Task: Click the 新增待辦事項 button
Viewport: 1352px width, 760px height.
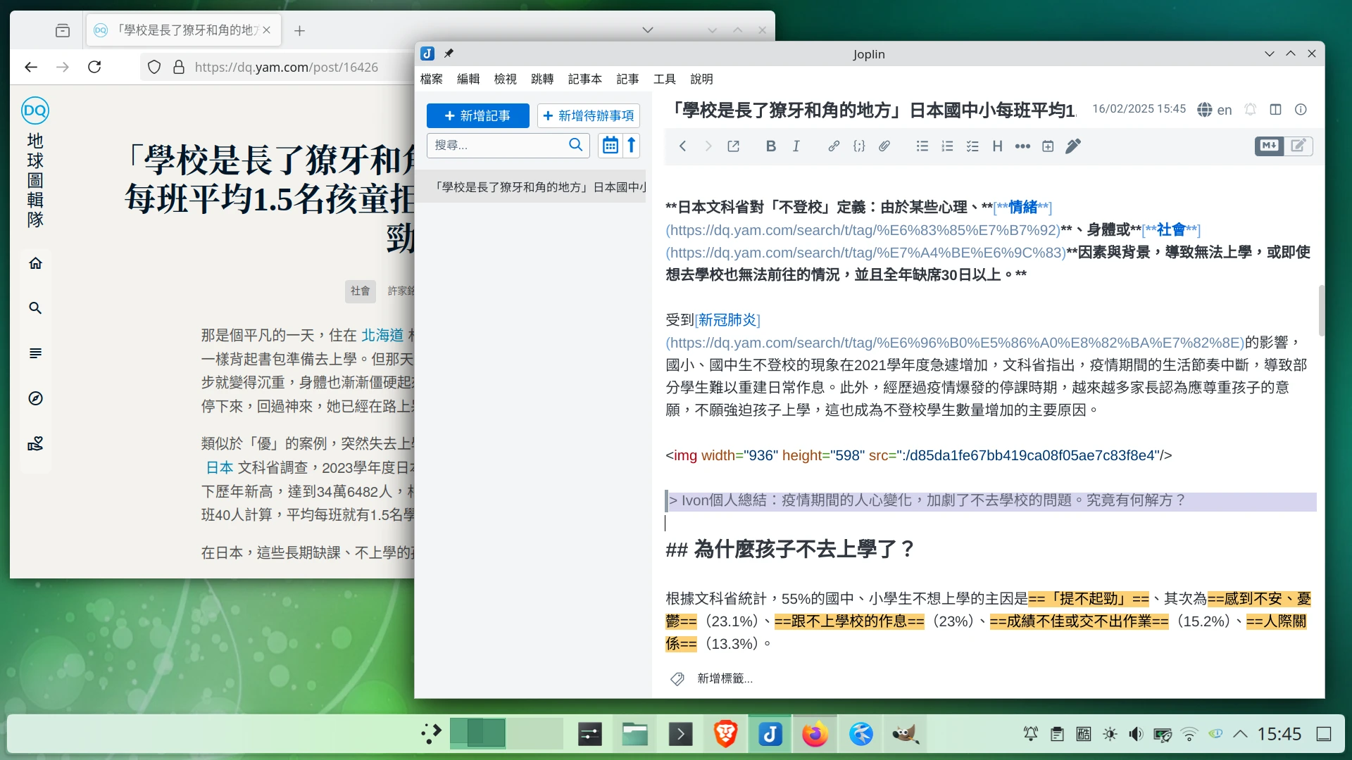Action: pyautogui.click(x=588, y=116)
